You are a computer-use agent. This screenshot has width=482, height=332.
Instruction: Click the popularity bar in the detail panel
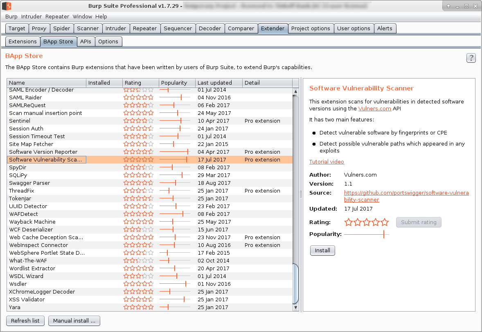pyautogui.click(x=367, y=234)
